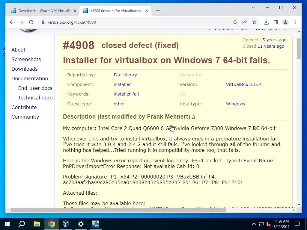Bookmark this page with the star
Image resolution: width=307 pixels, height=230 pixels.
pyautogui.click(x=254, y=22)
